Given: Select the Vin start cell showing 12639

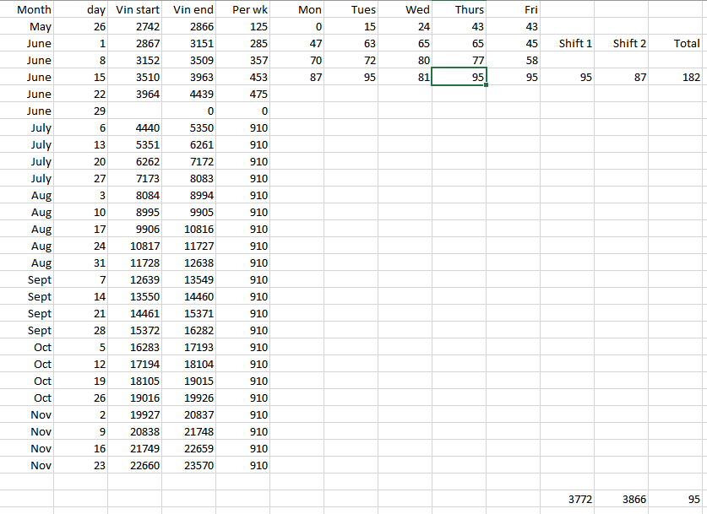Looking at the screenshot, I should pos(135,279).
